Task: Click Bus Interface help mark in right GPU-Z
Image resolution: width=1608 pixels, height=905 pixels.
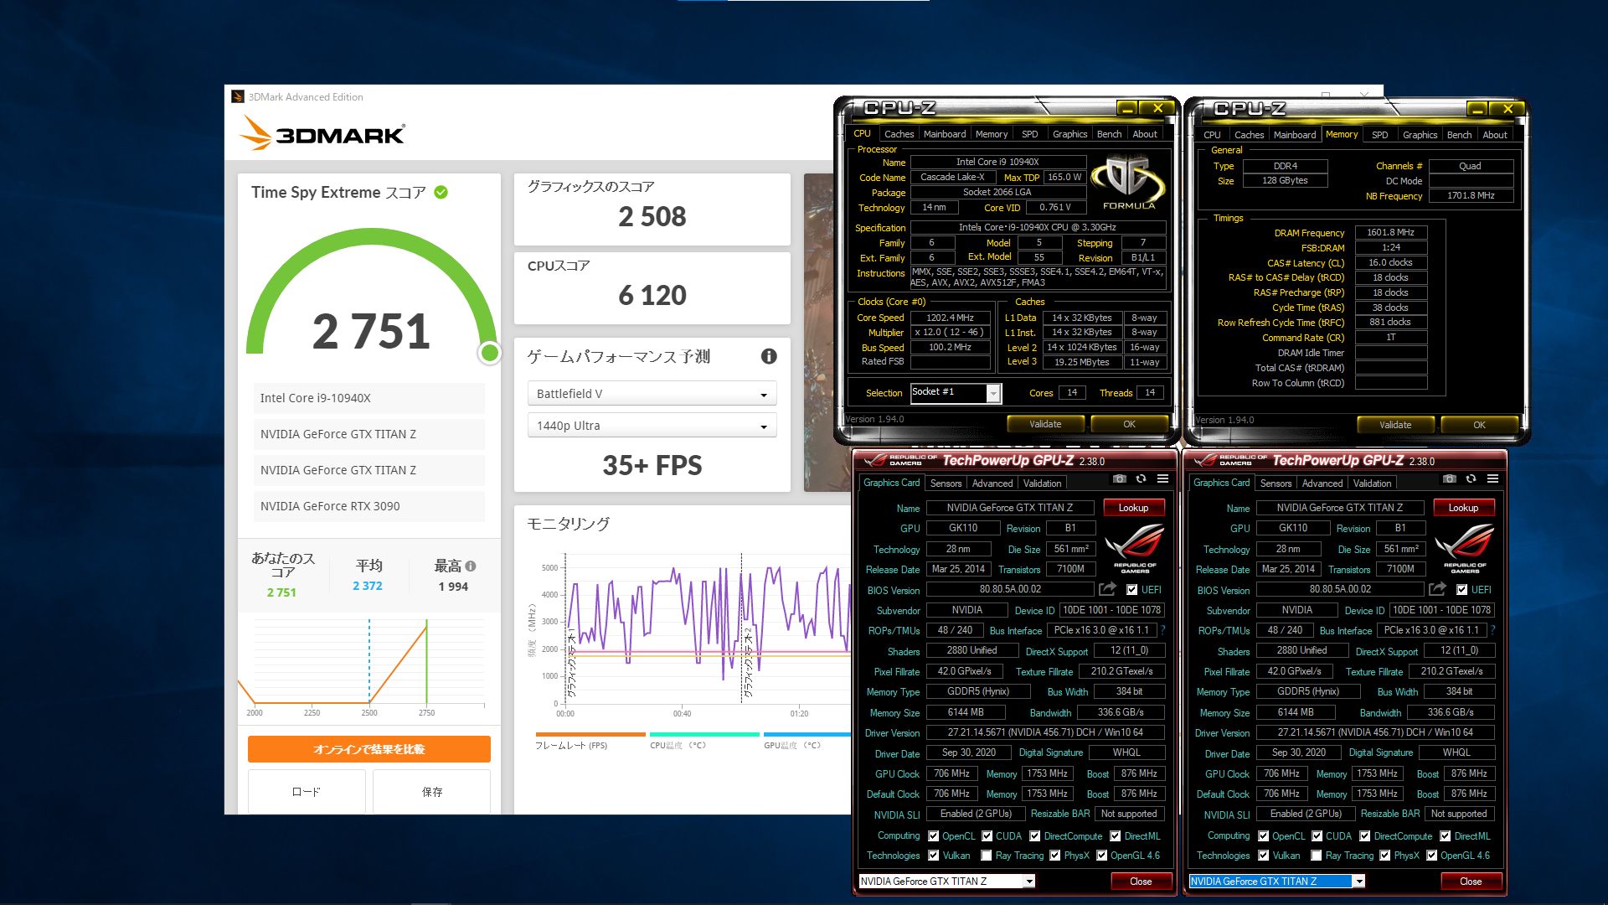Action: point(1492,630)
